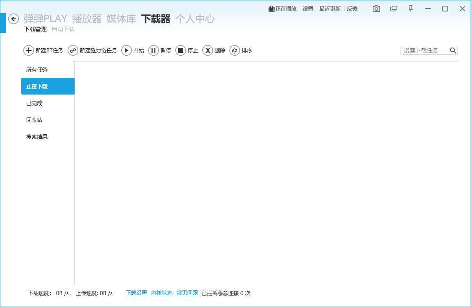Click the 排序 label in toolbar
This screenshot has height=307, width=471.
[x=247, y=50]
